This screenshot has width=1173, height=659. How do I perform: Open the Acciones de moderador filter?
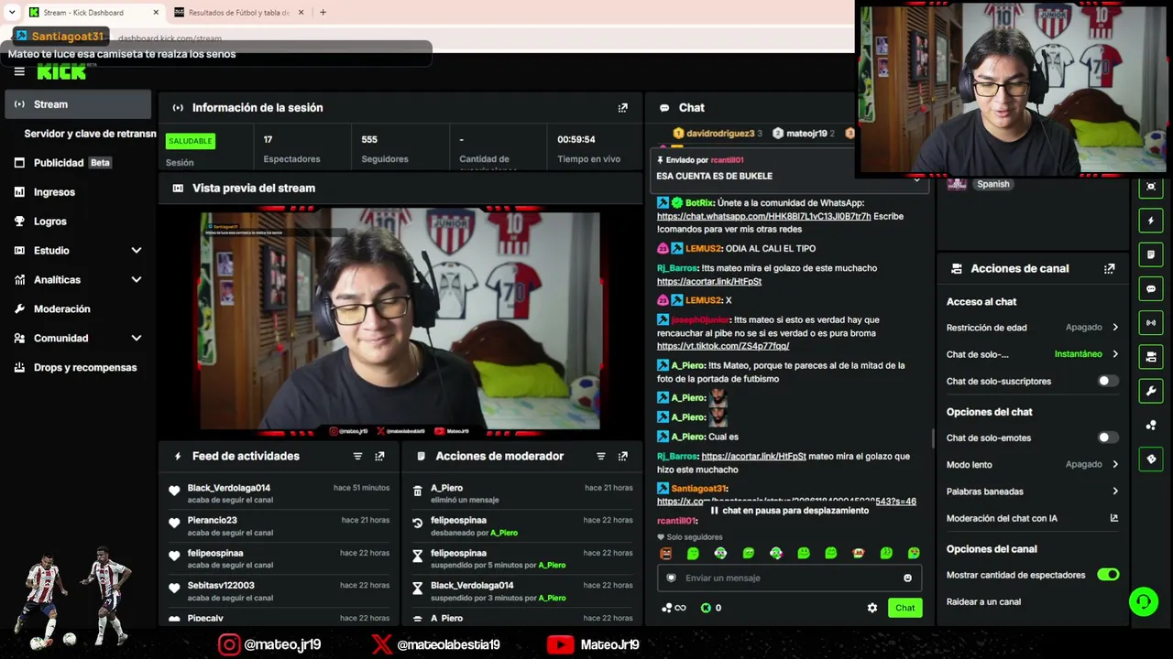pos(601,456)
